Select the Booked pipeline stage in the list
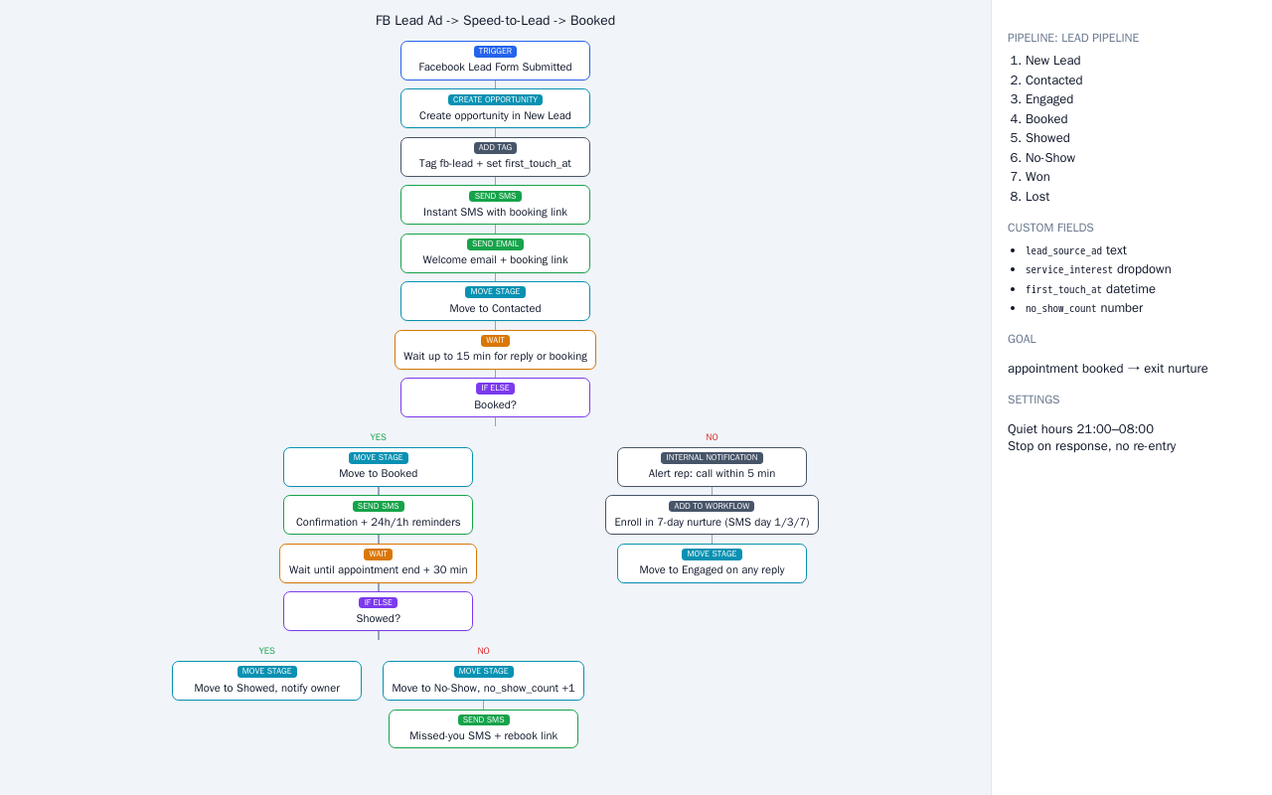Screen dimensions: 1272x795 coord(1046,119)
